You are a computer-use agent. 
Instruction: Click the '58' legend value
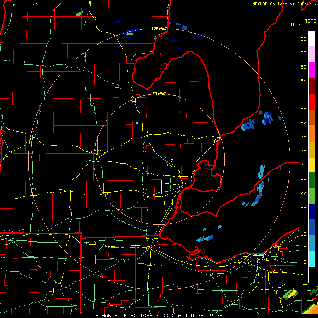click(x=304, y=67)
